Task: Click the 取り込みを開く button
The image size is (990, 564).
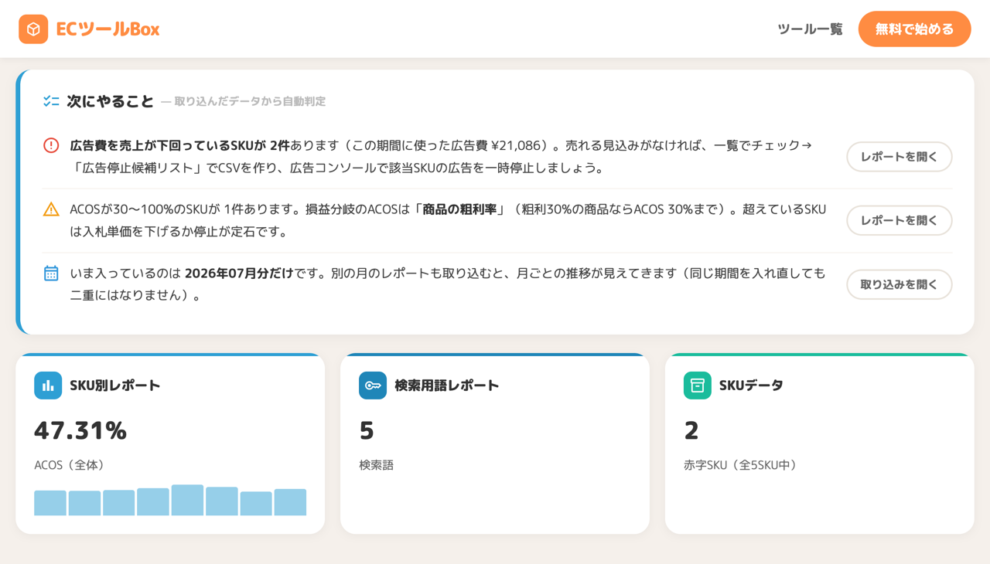Action: (899, 284)
